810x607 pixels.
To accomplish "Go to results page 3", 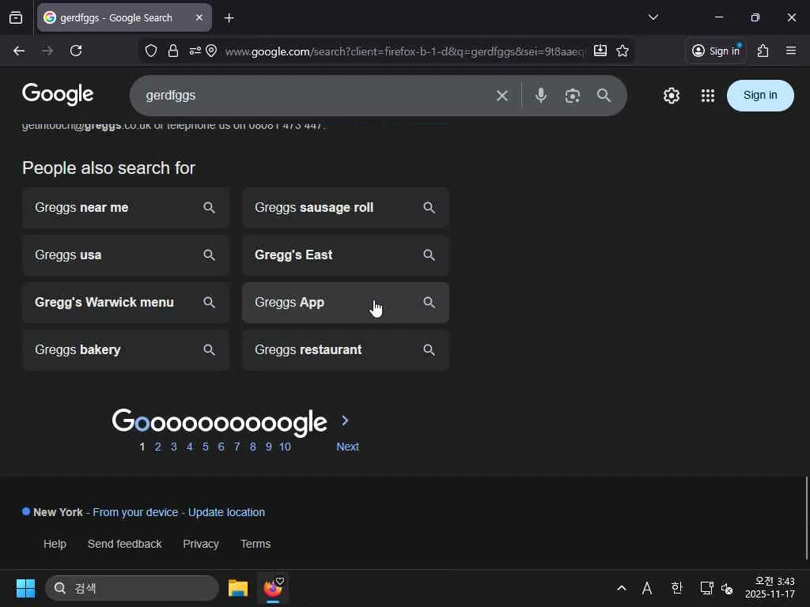I will coord(174,447).
